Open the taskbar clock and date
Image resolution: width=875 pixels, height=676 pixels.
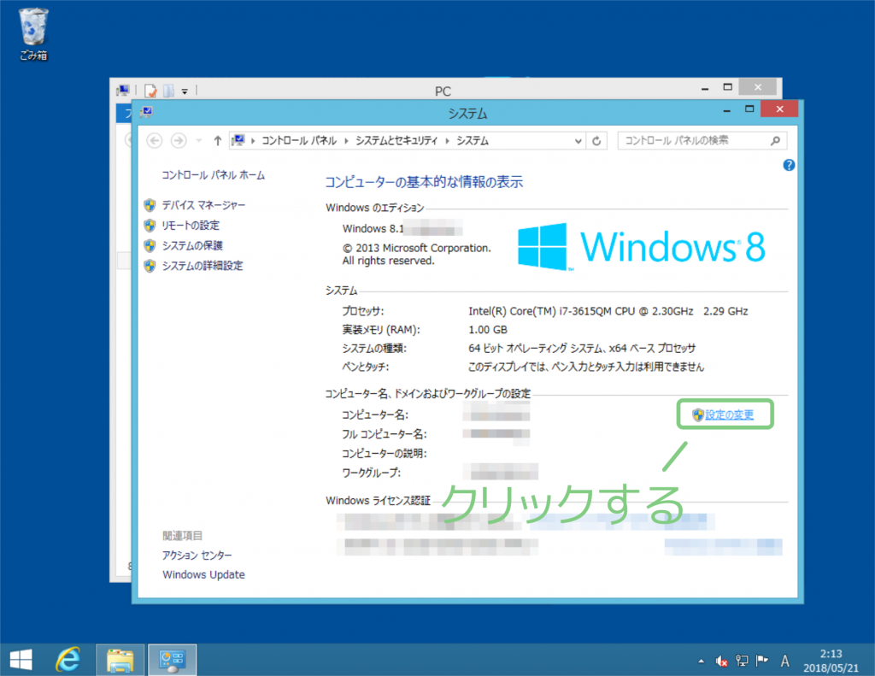pos(831,661)
